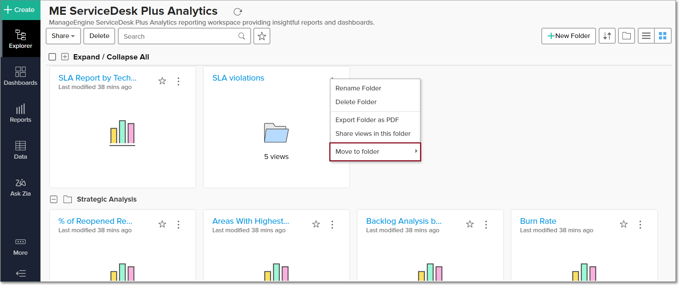This screenshot has height=285, width=679.
Task: Expand the Move to folder submenu
Action: (x=375, y=152)
